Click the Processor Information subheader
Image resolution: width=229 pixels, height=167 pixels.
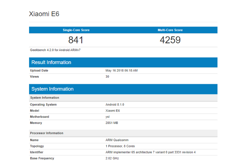(x=123, y=133)
